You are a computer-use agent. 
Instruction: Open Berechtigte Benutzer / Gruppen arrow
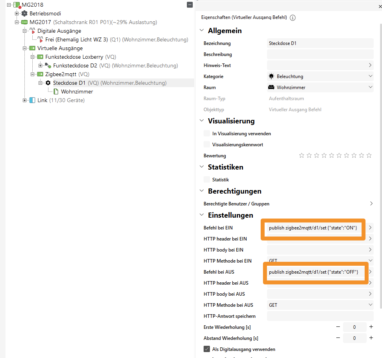[371, 204]
